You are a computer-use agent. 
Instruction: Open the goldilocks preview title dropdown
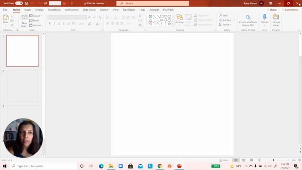[95, 3]
